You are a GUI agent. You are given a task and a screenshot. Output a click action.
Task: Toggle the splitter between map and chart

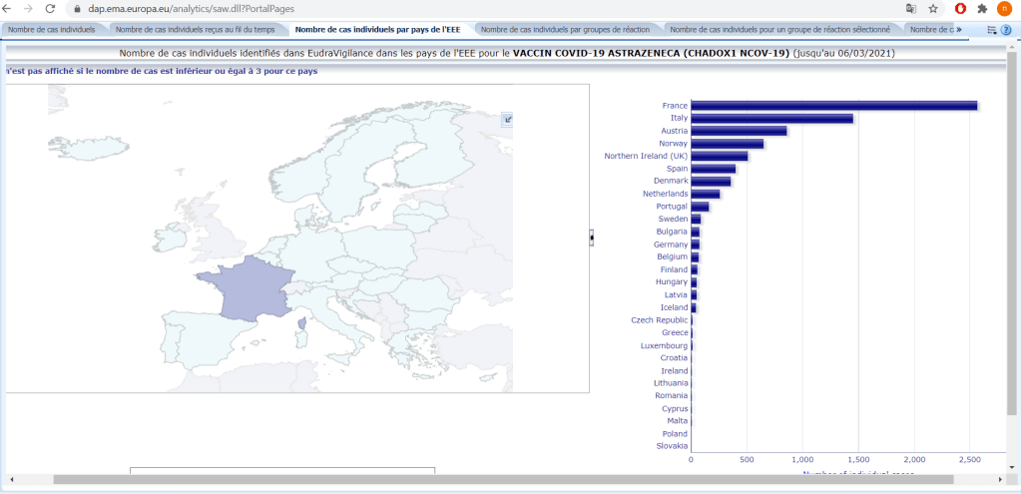(591, 238)
